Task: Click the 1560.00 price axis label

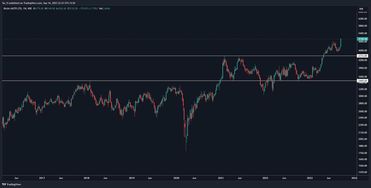Action: click(x=363, y=166)
